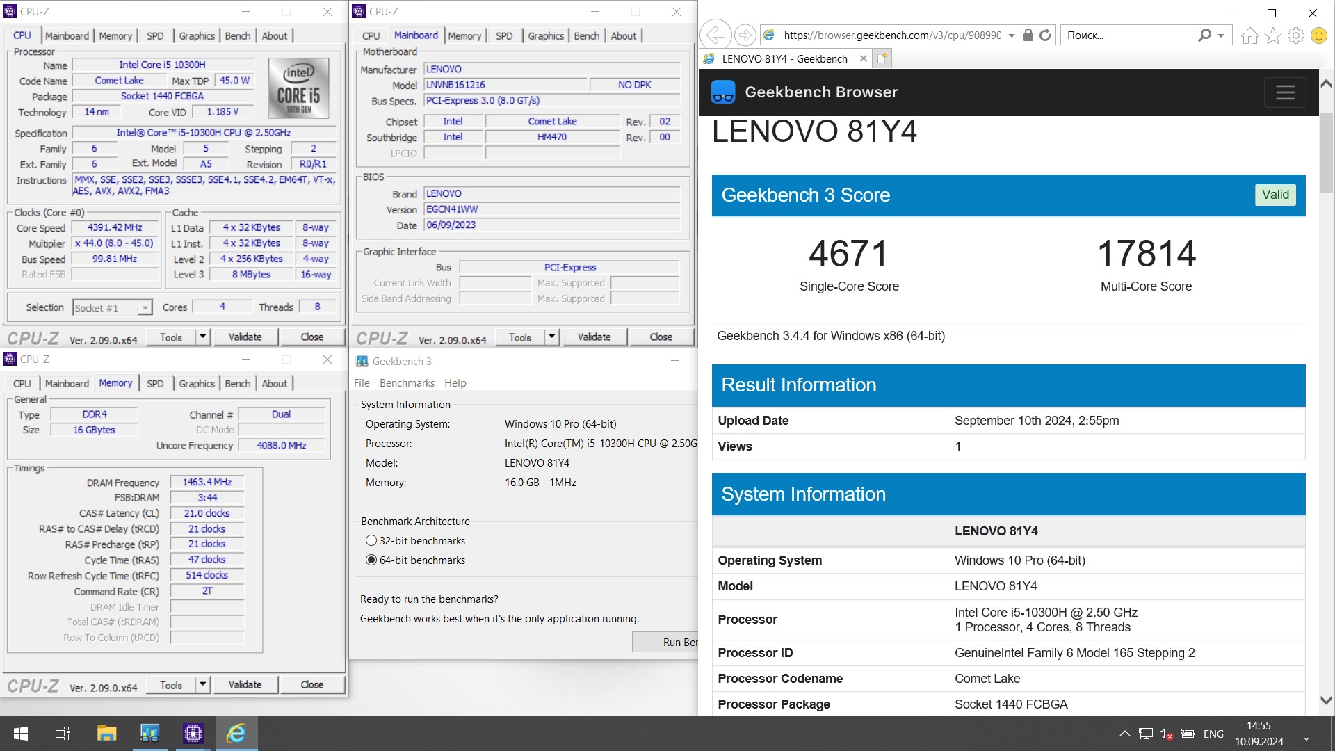Open the notification center icon
Screen dimensions: 1335x751
click(x=1306, y=734)
